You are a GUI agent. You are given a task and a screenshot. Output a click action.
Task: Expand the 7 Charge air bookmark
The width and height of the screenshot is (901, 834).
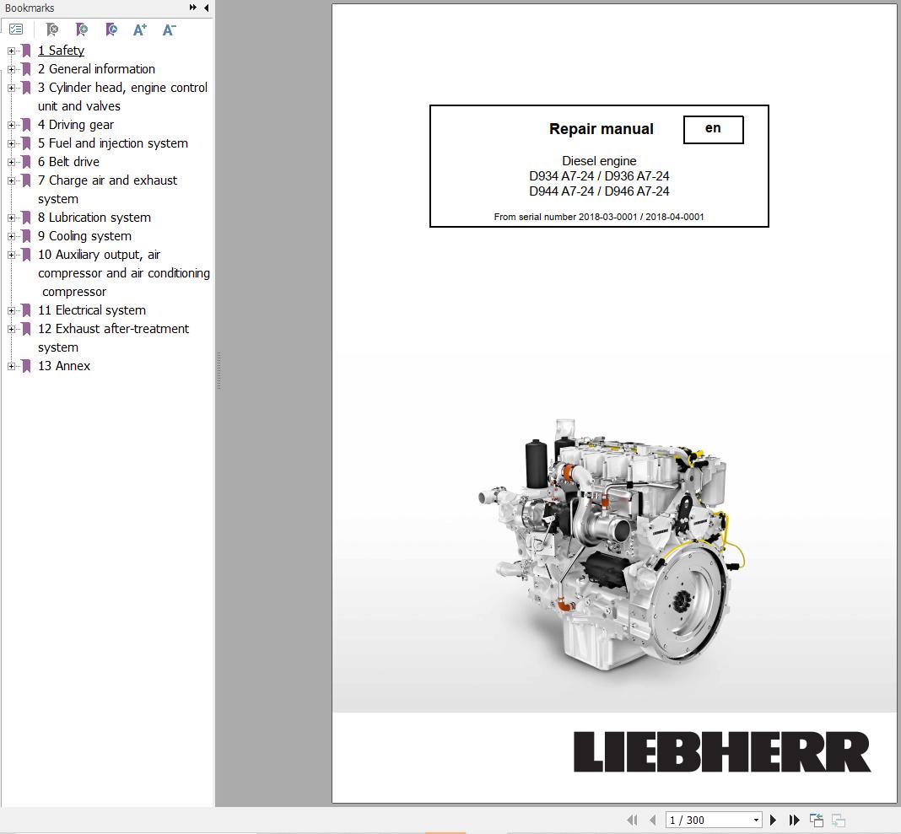point(11,181)
